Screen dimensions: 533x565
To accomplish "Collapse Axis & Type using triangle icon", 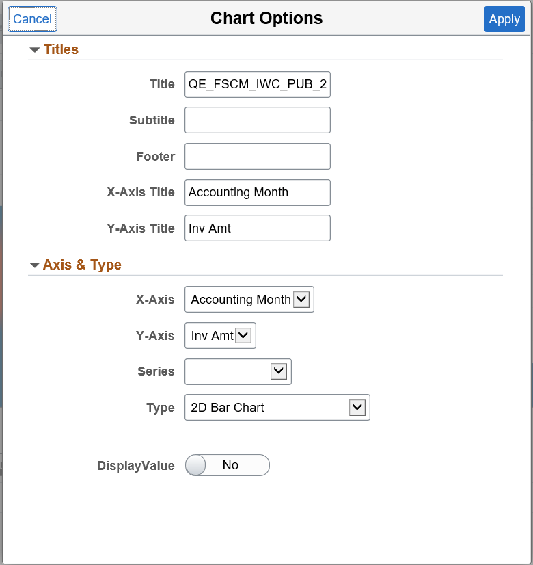I will [34, 265].
